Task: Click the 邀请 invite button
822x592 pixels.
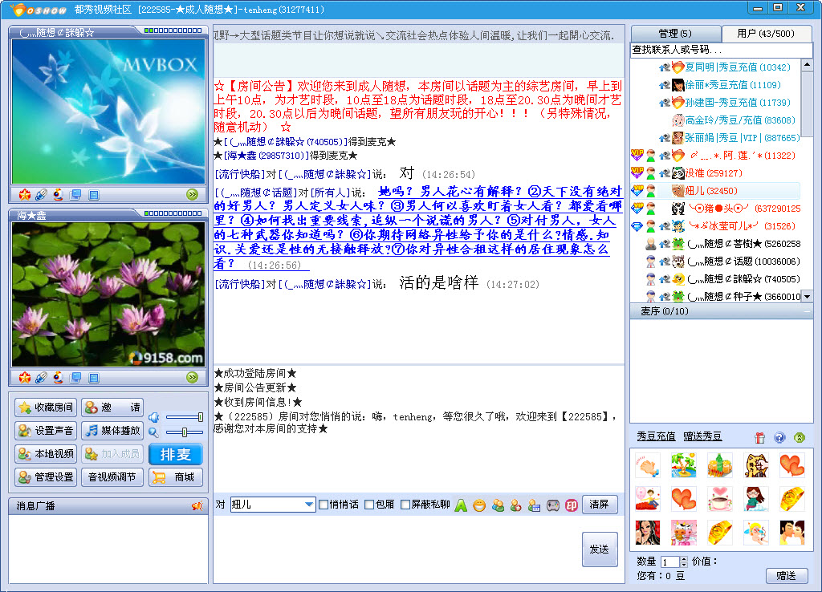Action: click(x=112, y=407)
